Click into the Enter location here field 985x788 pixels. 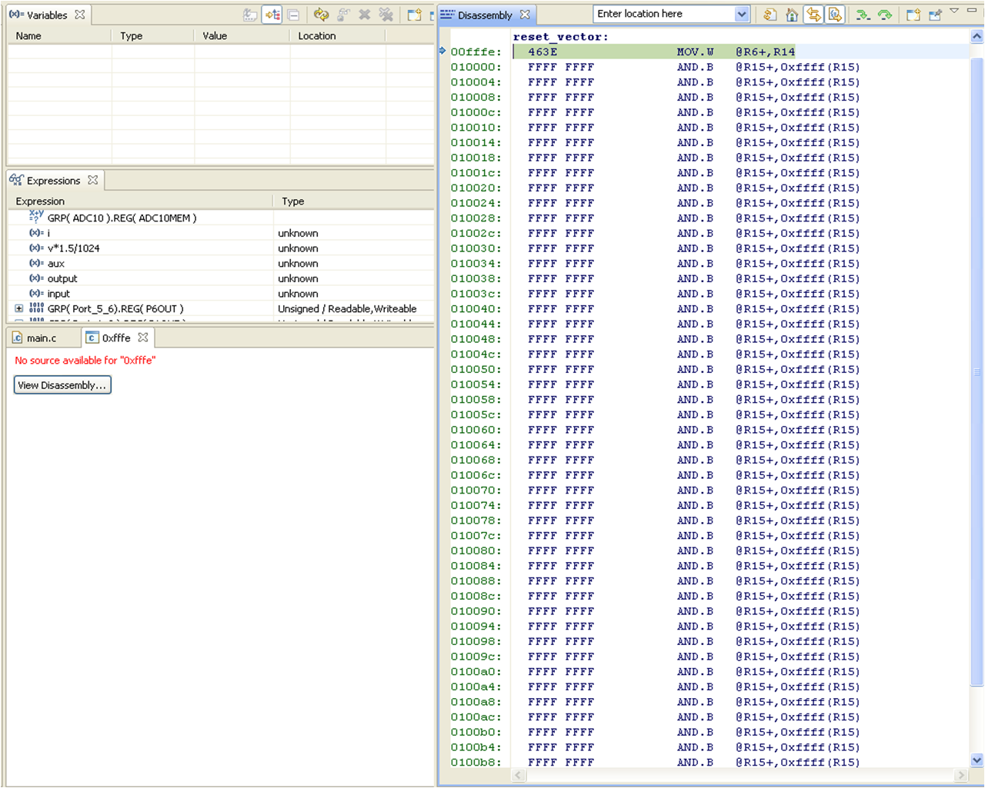point(662,14)
